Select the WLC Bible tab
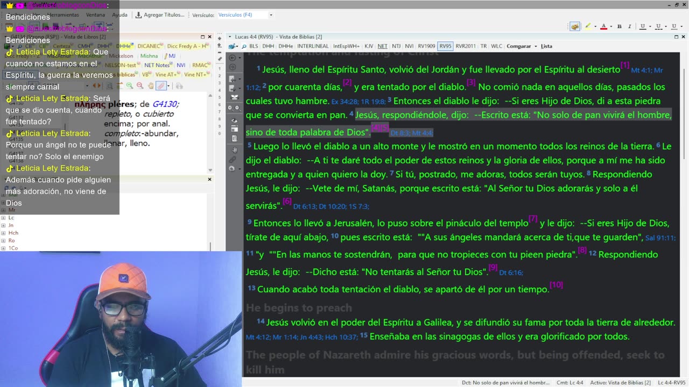Viewport: 689px width, 387px height. point(496,46)
